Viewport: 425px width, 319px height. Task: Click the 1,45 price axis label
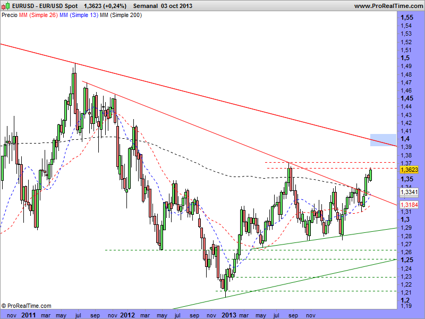[407, 98]
